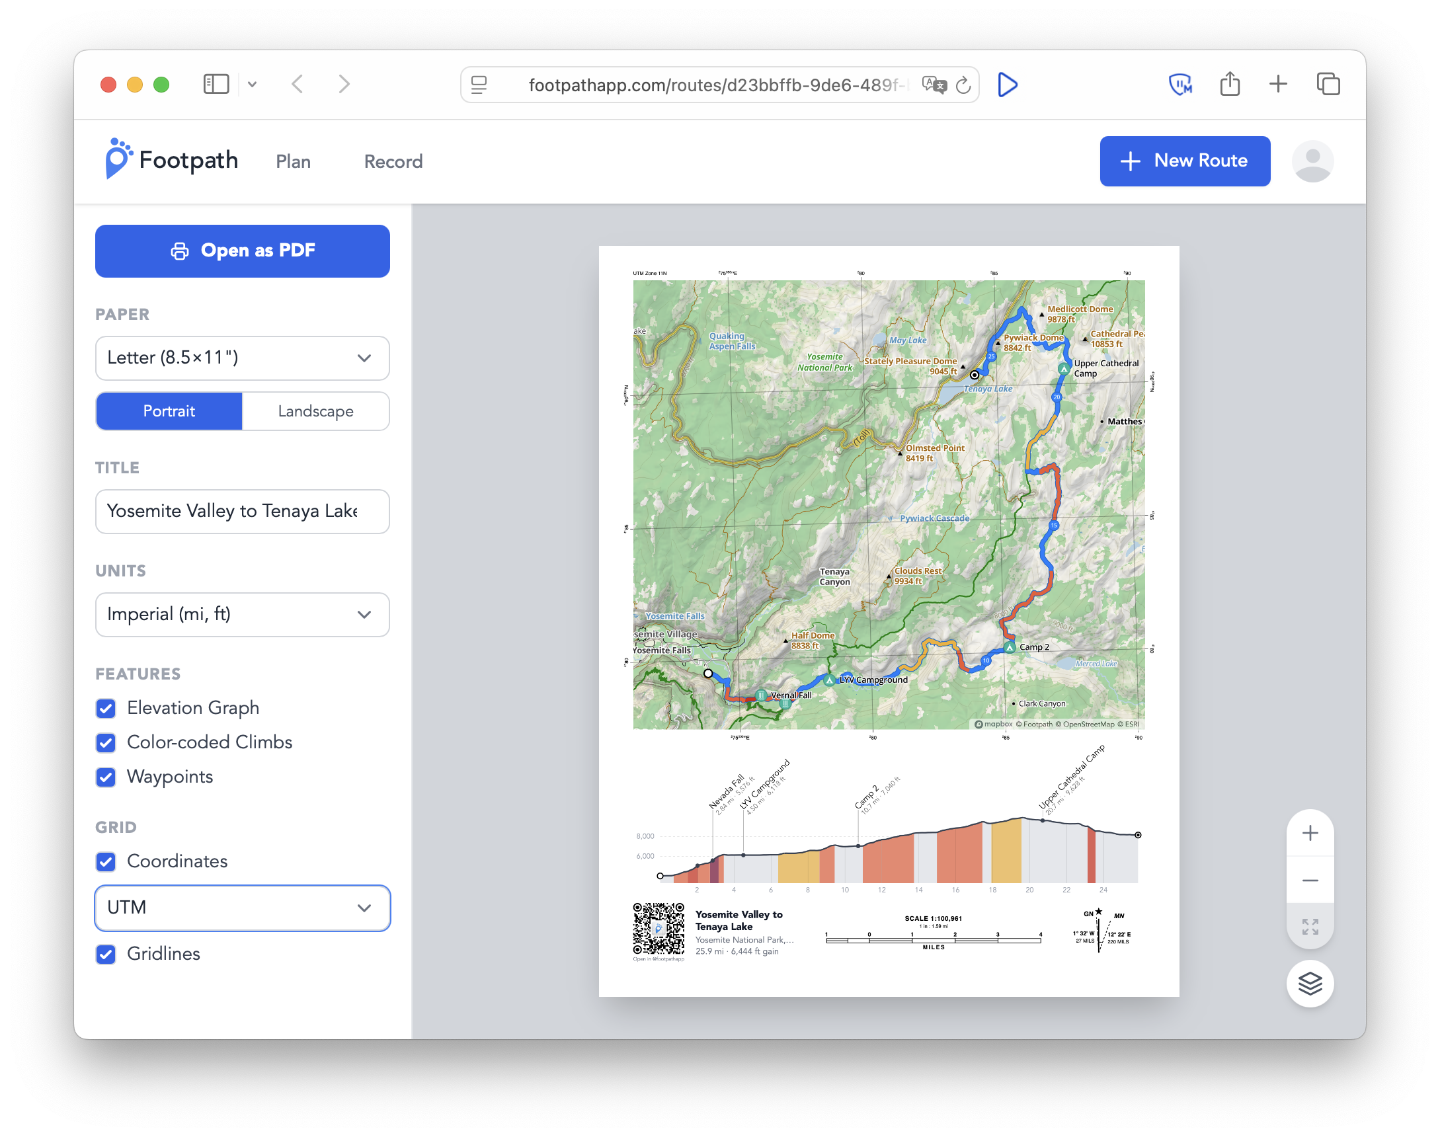This screenshot has height=1137, width=1440.
Task: Share the page via Safari share icon
Action: 1230,84
